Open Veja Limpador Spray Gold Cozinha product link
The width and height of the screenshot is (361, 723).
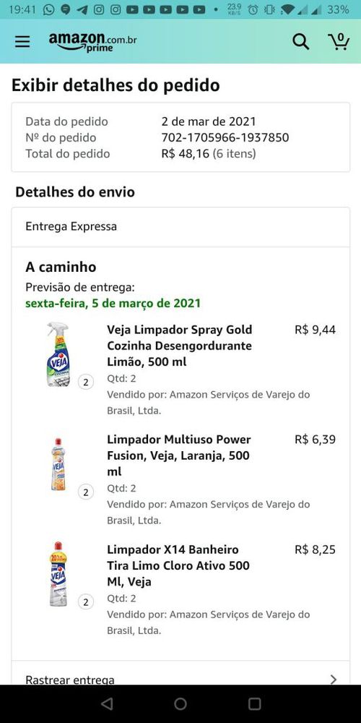tap(180, 346)
